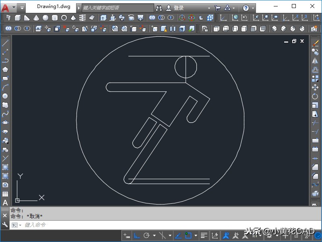
Task: Click the 登录 sign-in button
Action: coord(178,8)
